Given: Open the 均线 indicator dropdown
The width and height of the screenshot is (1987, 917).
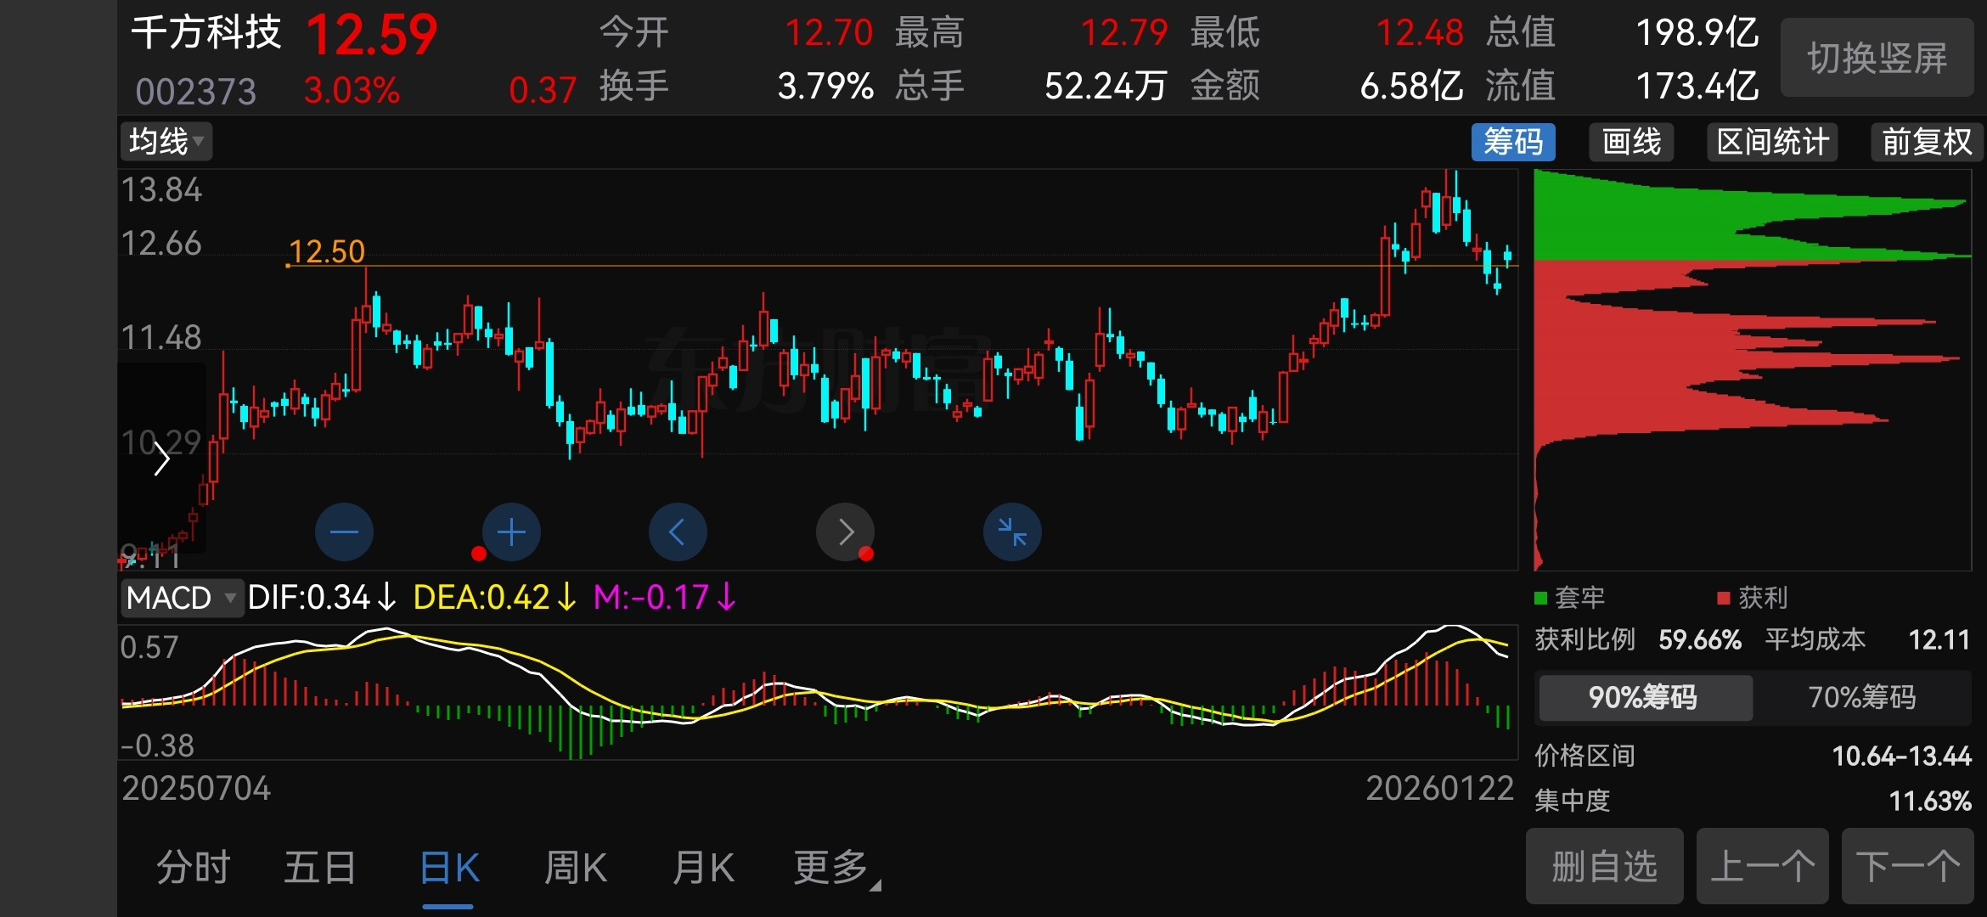Looking at the screenshot, I should [x=166, y=142].
